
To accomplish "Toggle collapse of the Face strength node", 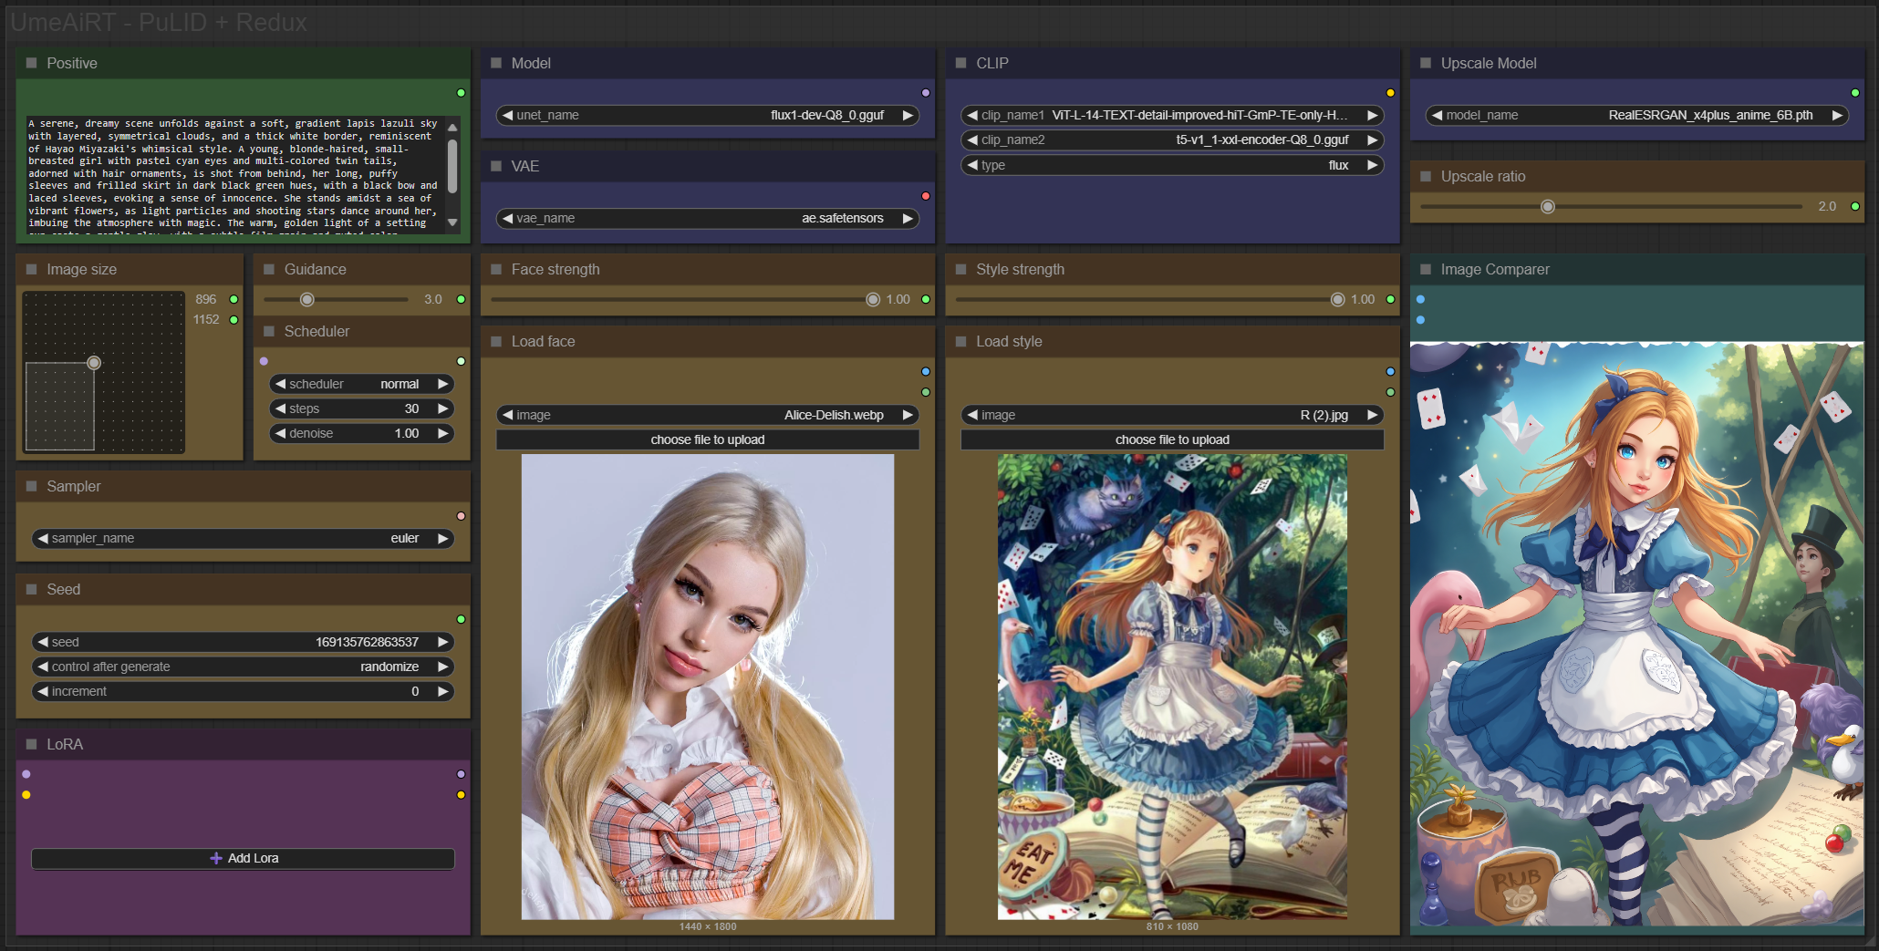I will pyautogui.click(x=496, y=269).
